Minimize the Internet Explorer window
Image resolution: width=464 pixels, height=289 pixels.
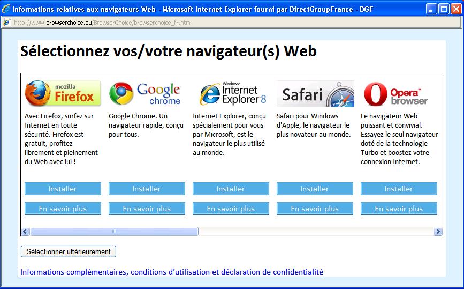pos(431,9)
